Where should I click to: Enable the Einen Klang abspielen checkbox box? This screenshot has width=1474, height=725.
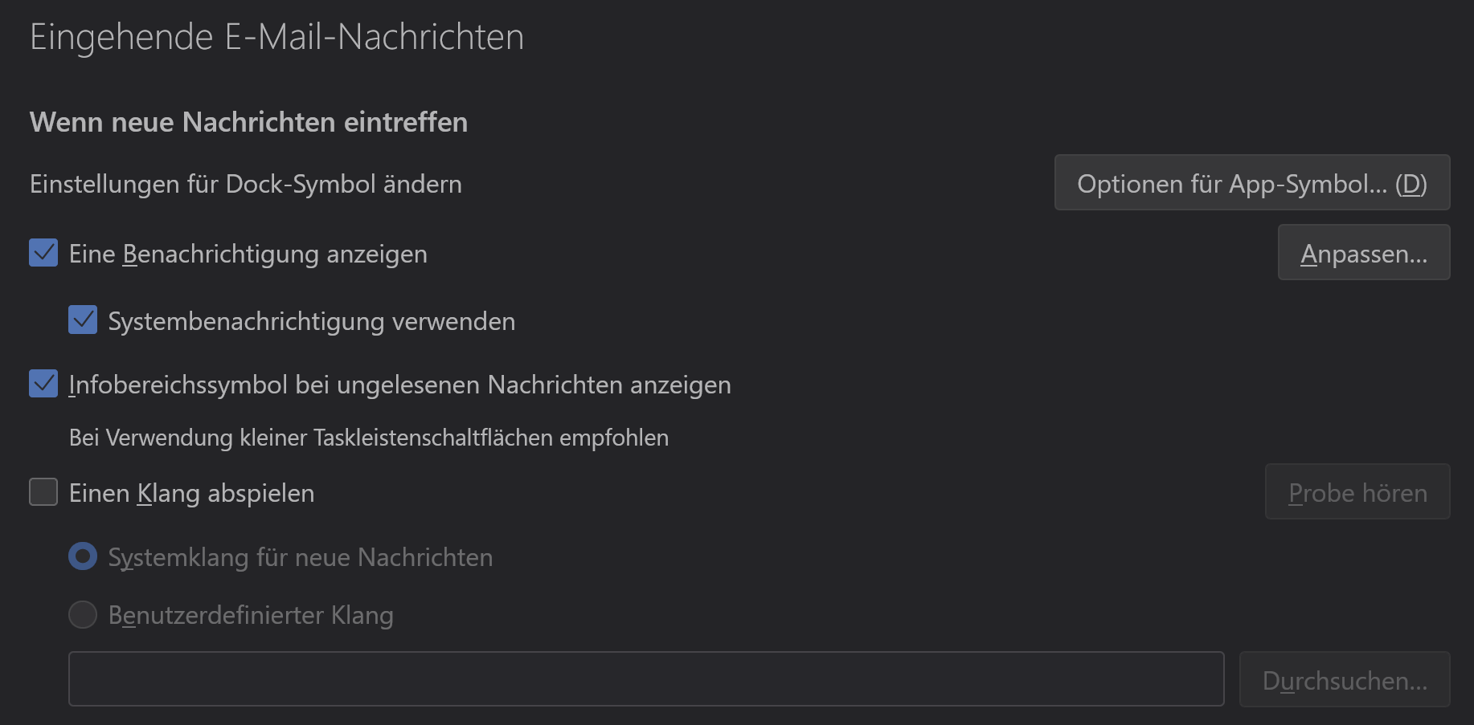pyautogui.click(x=43, y=492)
